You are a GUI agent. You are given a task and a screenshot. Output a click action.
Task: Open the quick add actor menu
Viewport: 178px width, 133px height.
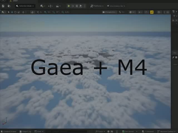tap(43, 6)
